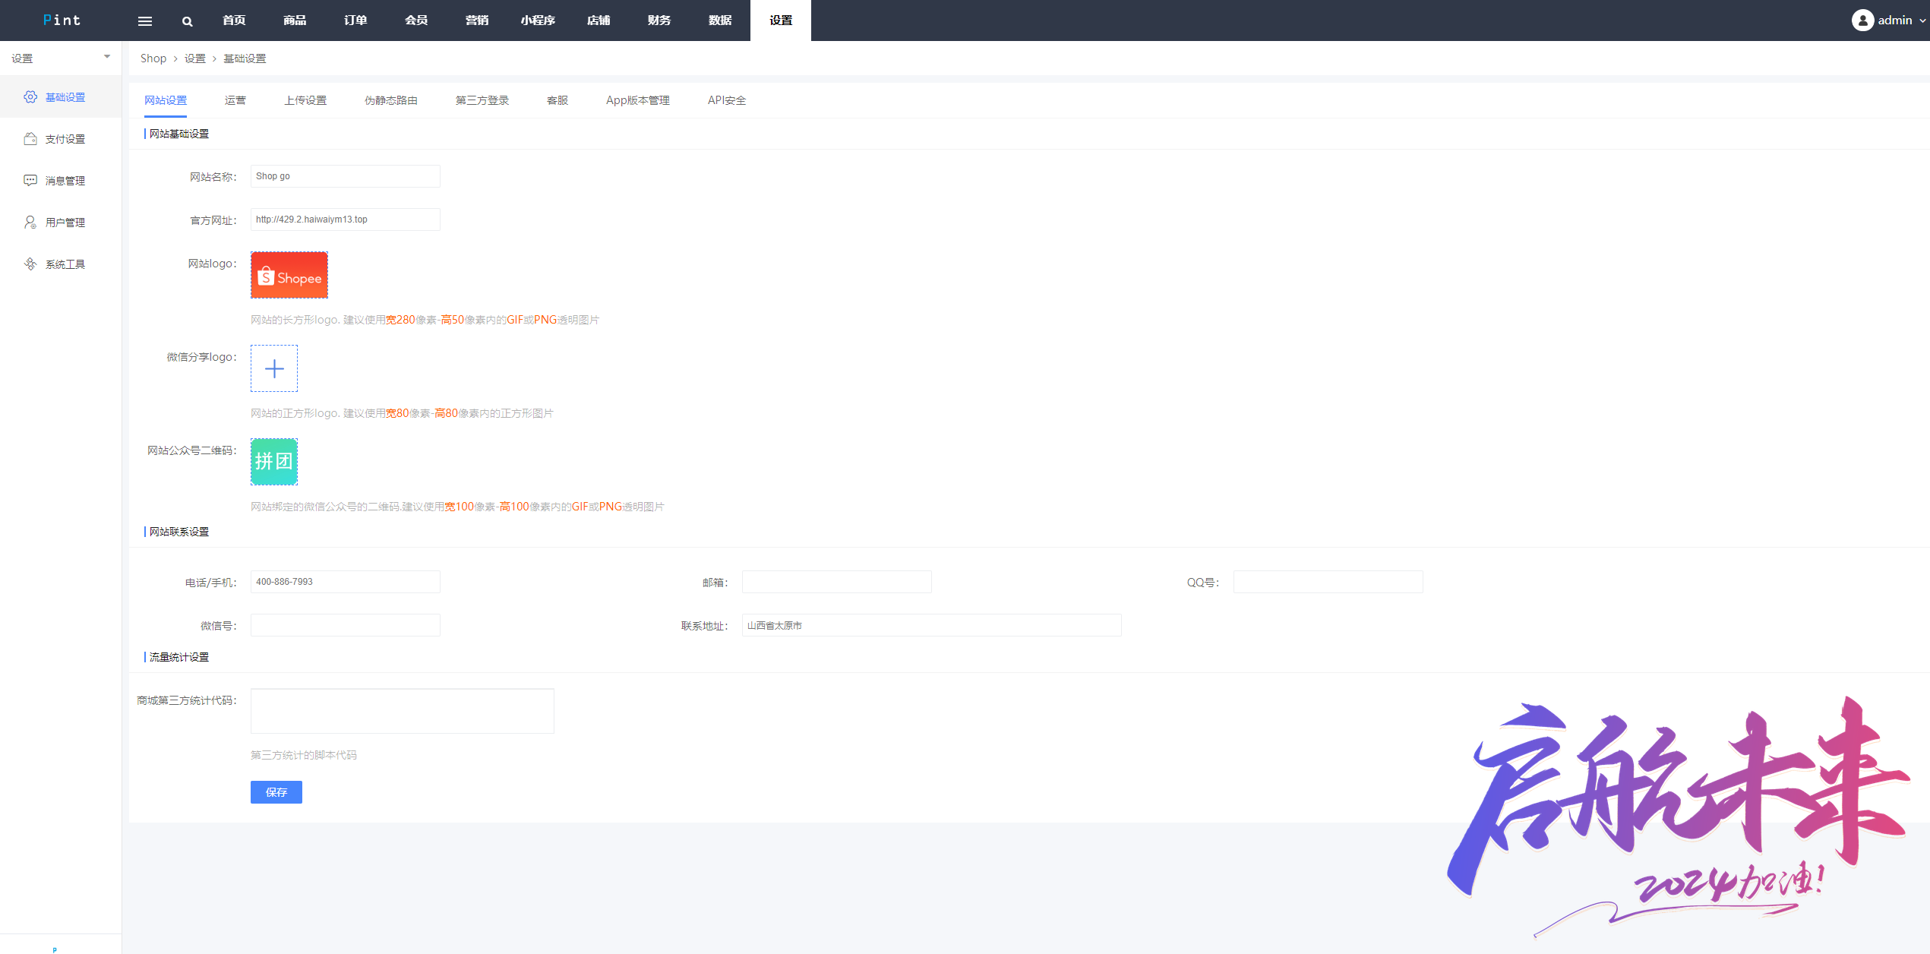The height and width of the screenshot is (954, 1930).
Task: Open 系统工具 sidebar item
Action: click(61, 264)
